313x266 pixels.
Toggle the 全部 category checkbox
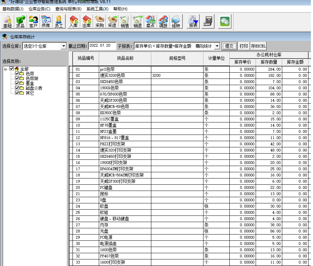[x=12, y=69]
